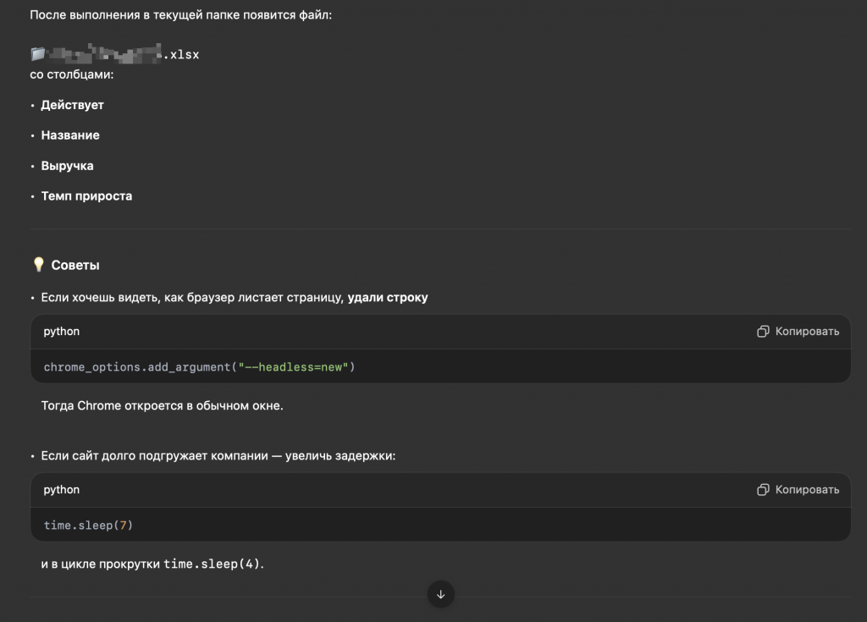
Task: Click the time.sleep(7) code line
Action: tap(88, 526)
